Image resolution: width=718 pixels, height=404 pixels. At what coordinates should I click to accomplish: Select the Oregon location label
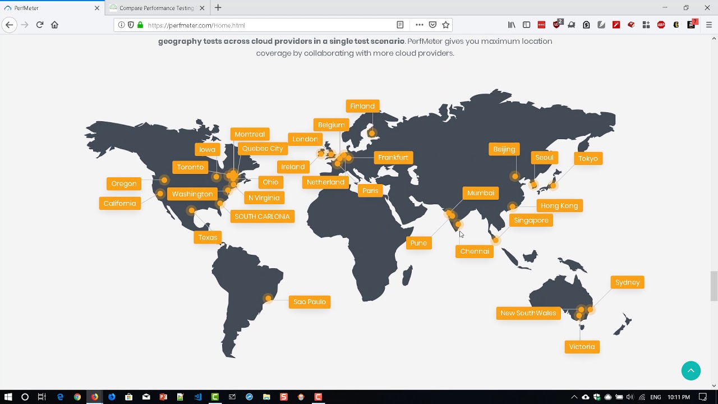point(124,183)
